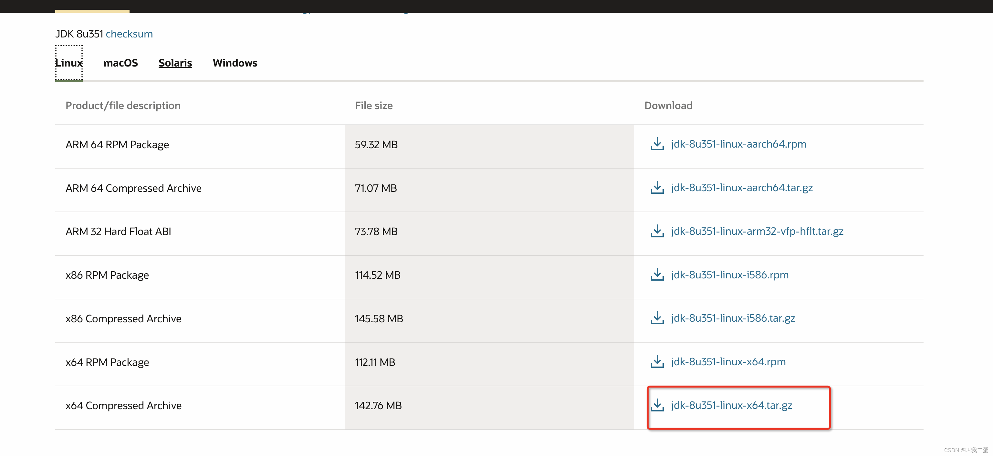This screenshot has width=993, height=456.
Task: Click download icon beside jdk-8u351-linux-i586.rpm
Action: [657, 275]
